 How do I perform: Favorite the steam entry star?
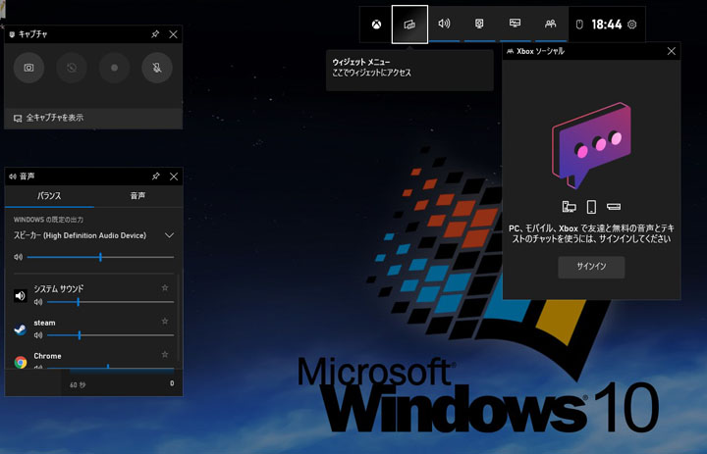pyautogui.click(x=165, y=321)
